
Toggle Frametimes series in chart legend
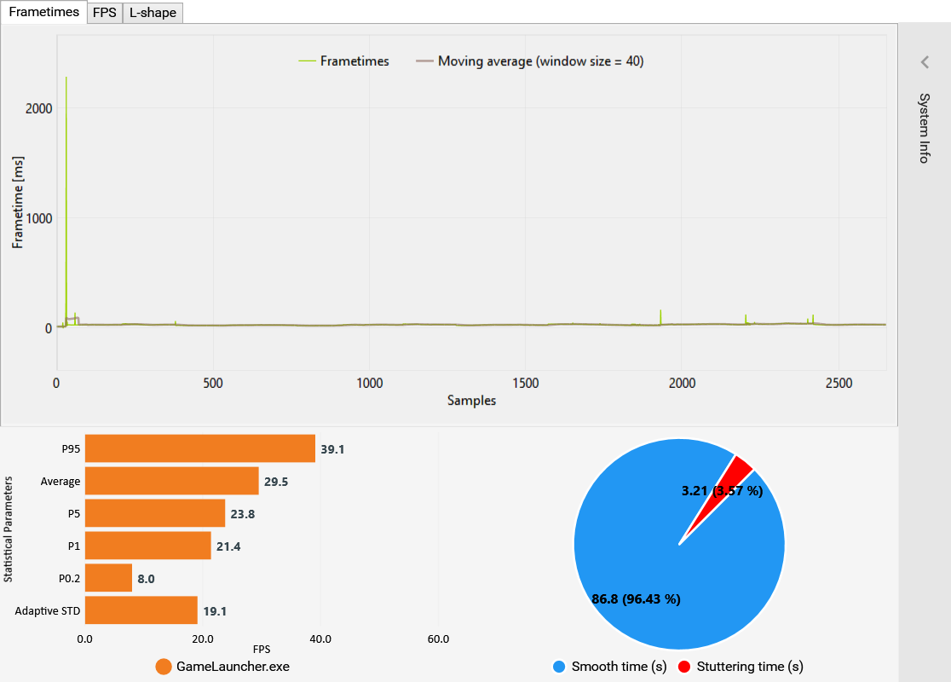344,61
